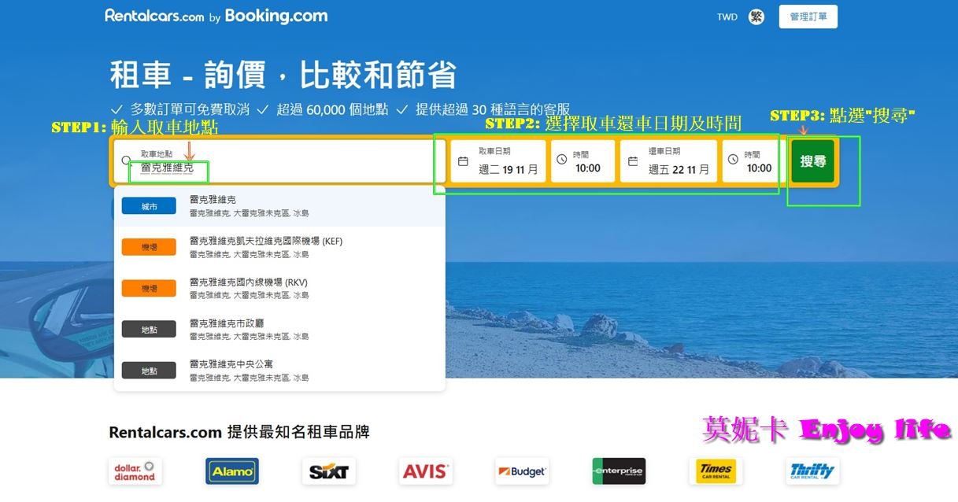This screenshot has width=958, height=502.
Task: Select 雷克雅維克凱夫拉維克國際機場 (KEF) suggestion
Action: pyautogui.click(x=278, y=246)
